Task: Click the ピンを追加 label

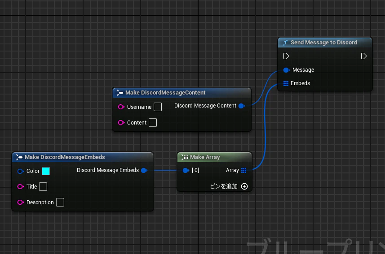Action: tap(224, 186)
